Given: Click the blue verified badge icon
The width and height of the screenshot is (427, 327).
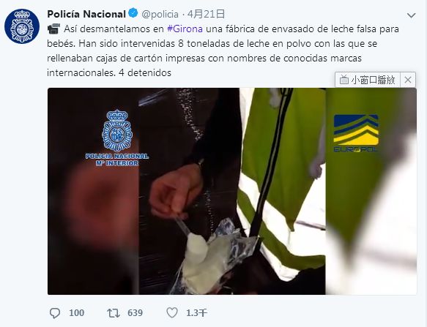Looking at the screenshot, I should click(x=133, y=13).
